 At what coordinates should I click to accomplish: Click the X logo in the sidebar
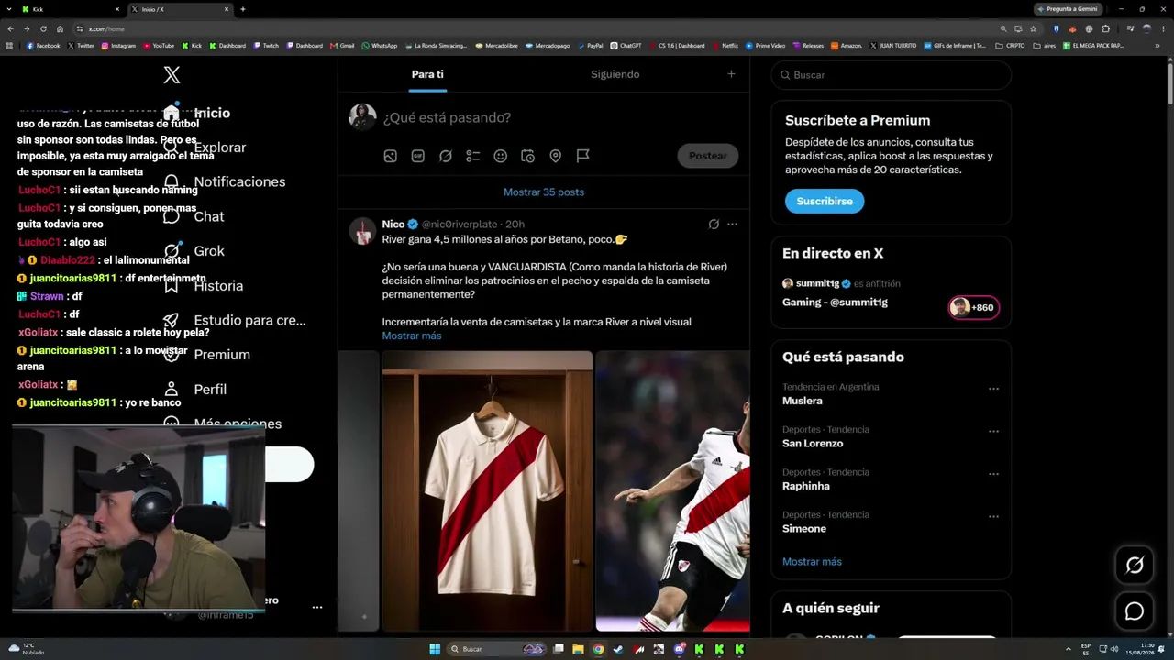pos(172,75)
